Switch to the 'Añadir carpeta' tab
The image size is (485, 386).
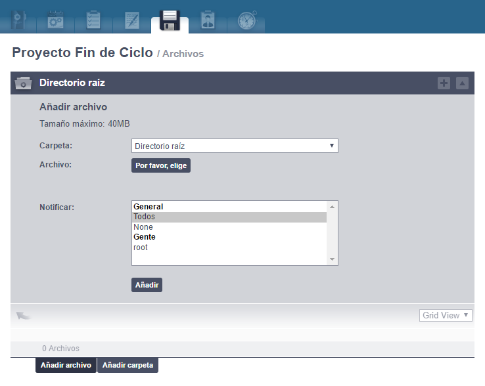[x=127, y=365]
